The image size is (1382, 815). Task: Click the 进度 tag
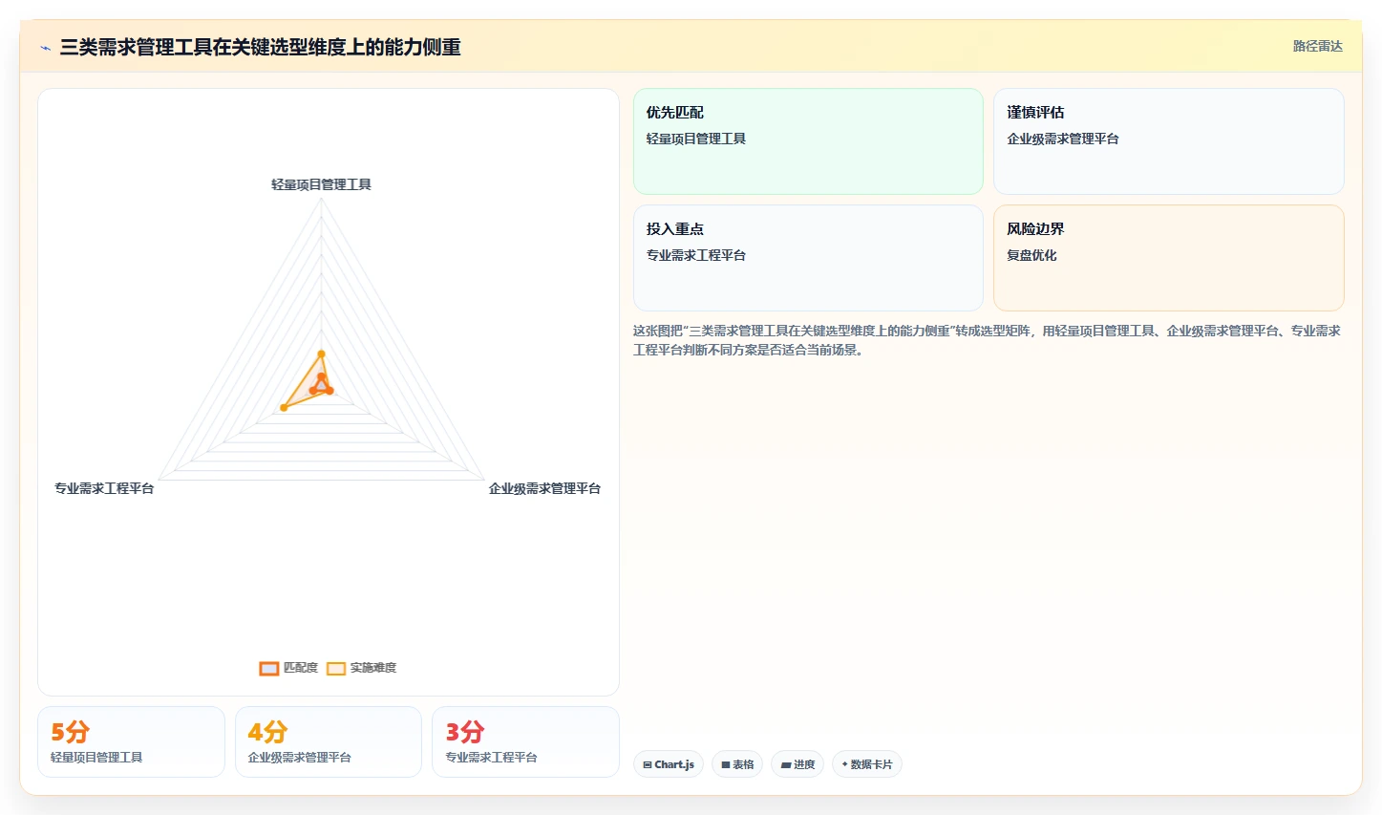[x=797, y=764]
